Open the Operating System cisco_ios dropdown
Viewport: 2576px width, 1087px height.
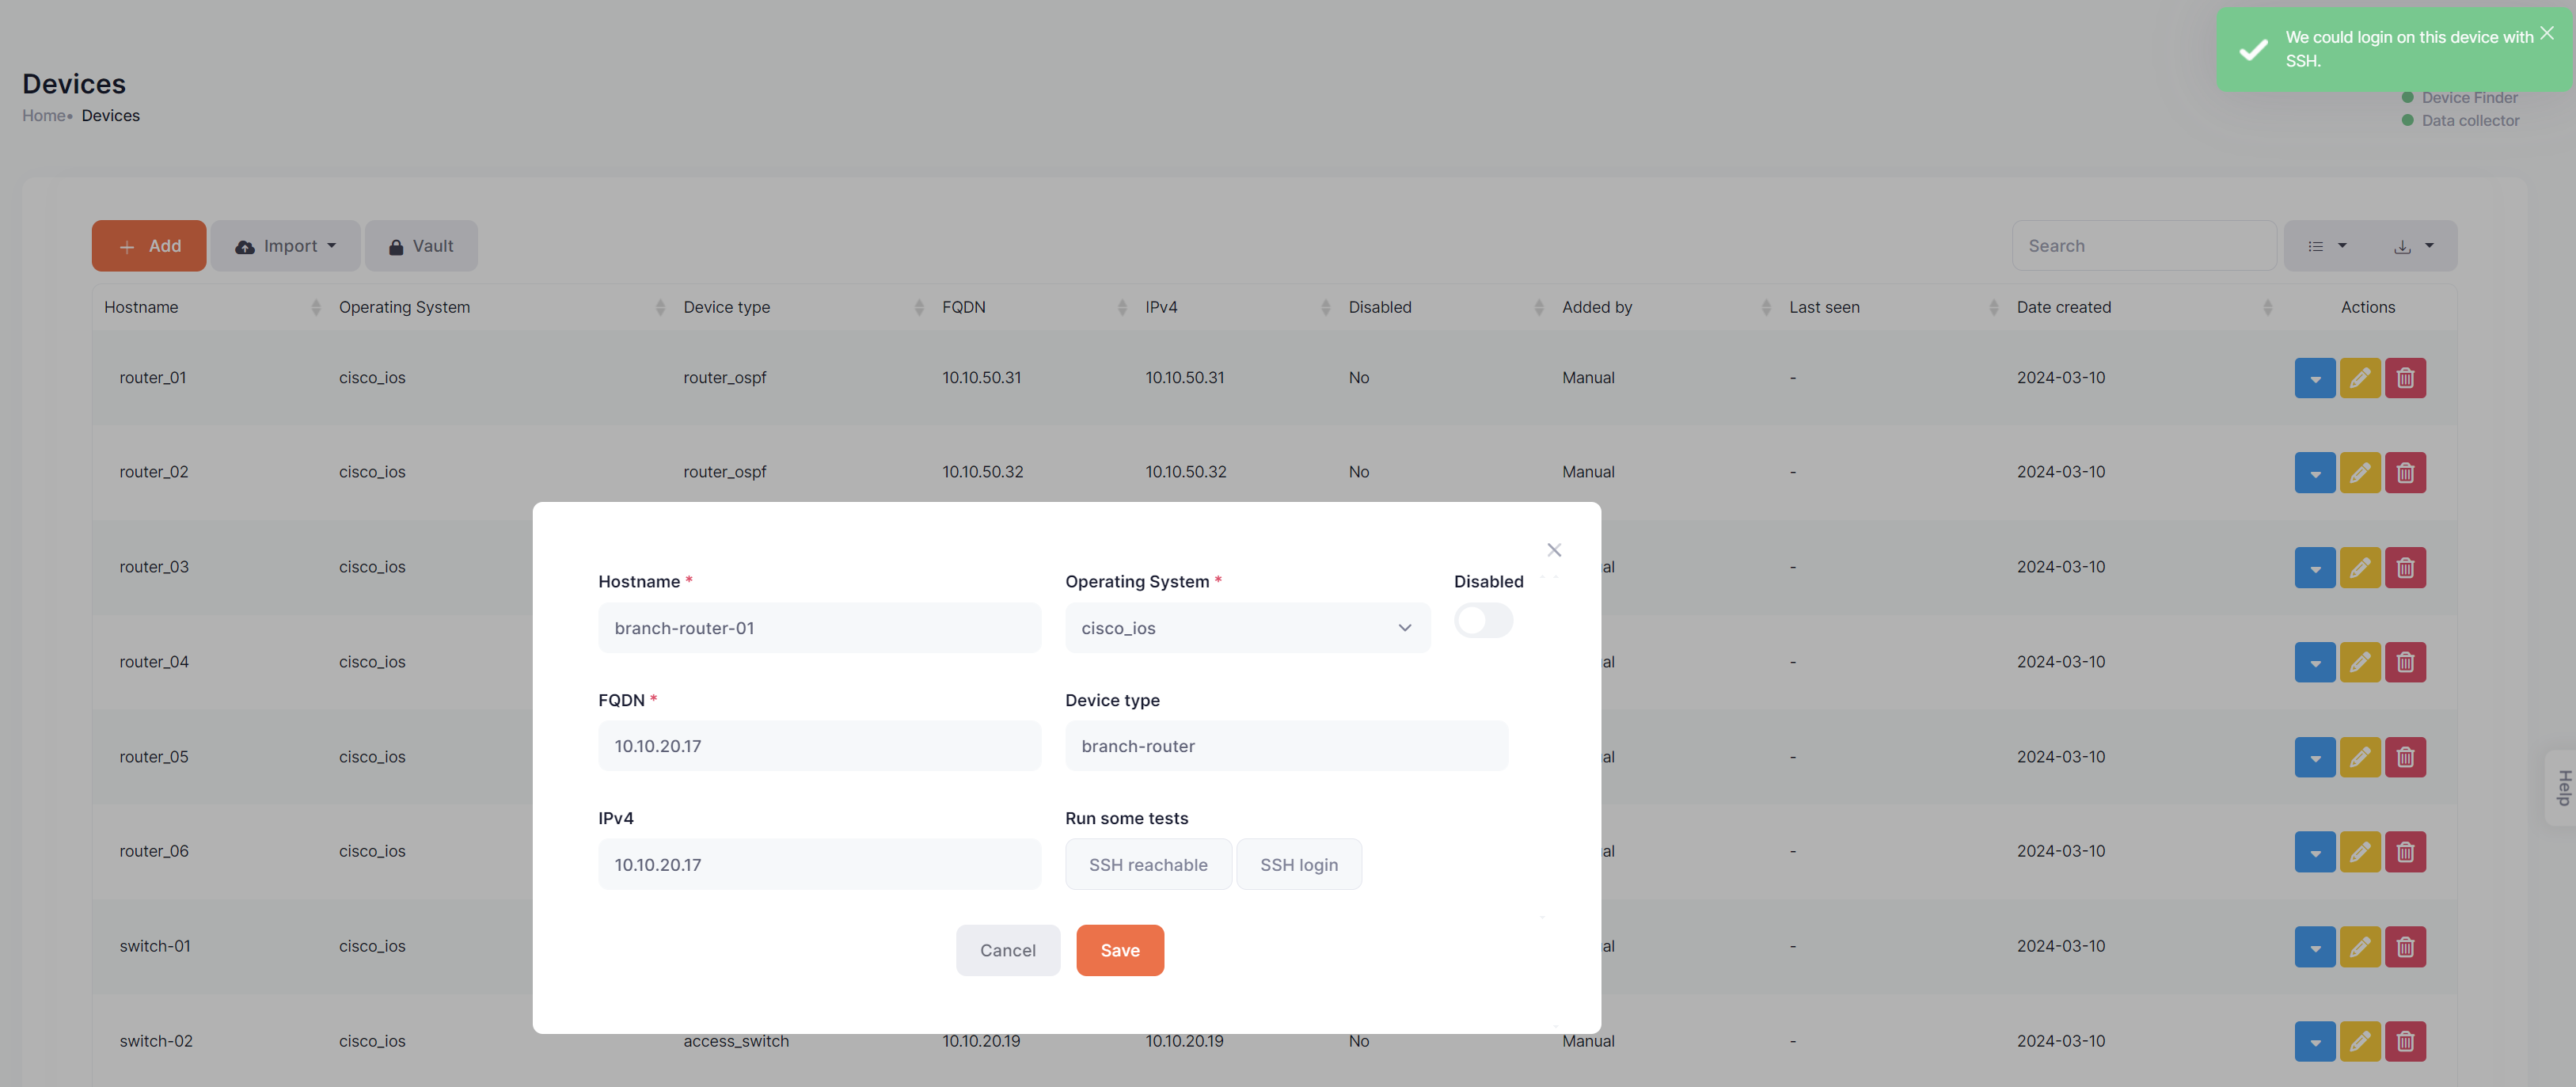(x=1247, y=628)
